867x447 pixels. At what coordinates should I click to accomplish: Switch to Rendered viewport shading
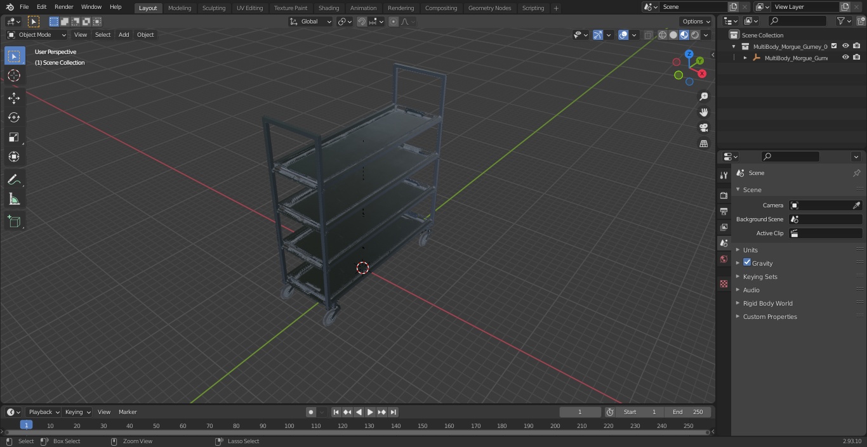point(695,35)
